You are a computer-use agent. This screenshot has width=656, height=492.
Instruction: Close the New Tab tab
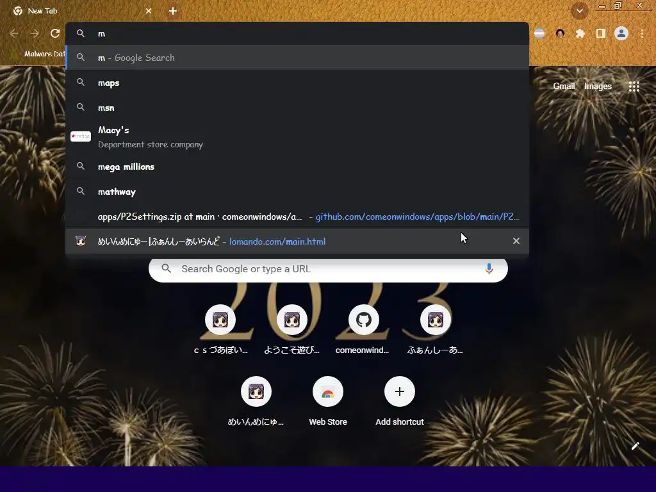(149, 11)
